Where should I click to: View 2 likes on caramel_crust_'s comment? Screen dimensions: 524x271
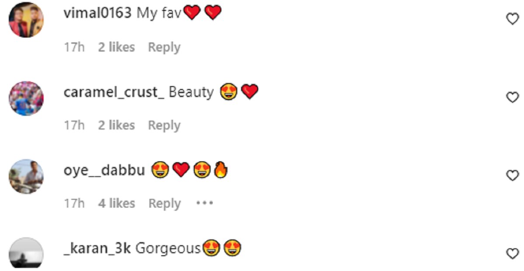point(117,125)
